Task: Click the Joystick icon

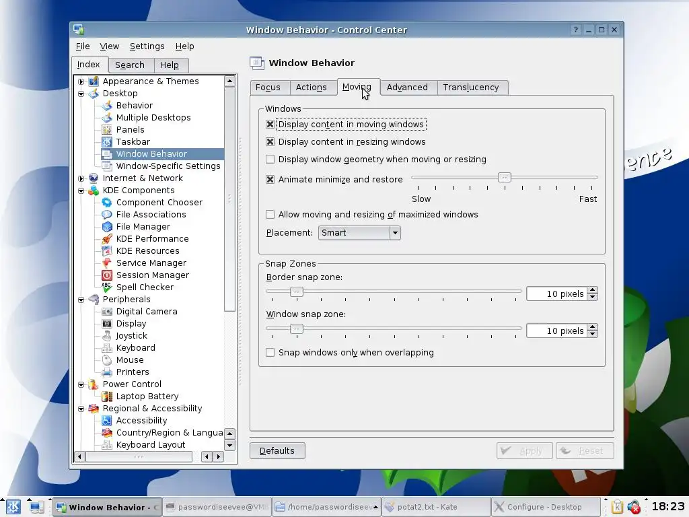Action: (107, 335)
